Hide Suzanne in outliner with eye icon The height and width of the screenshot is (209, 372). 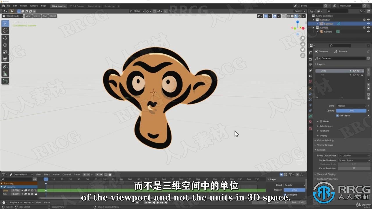[369, 24]
